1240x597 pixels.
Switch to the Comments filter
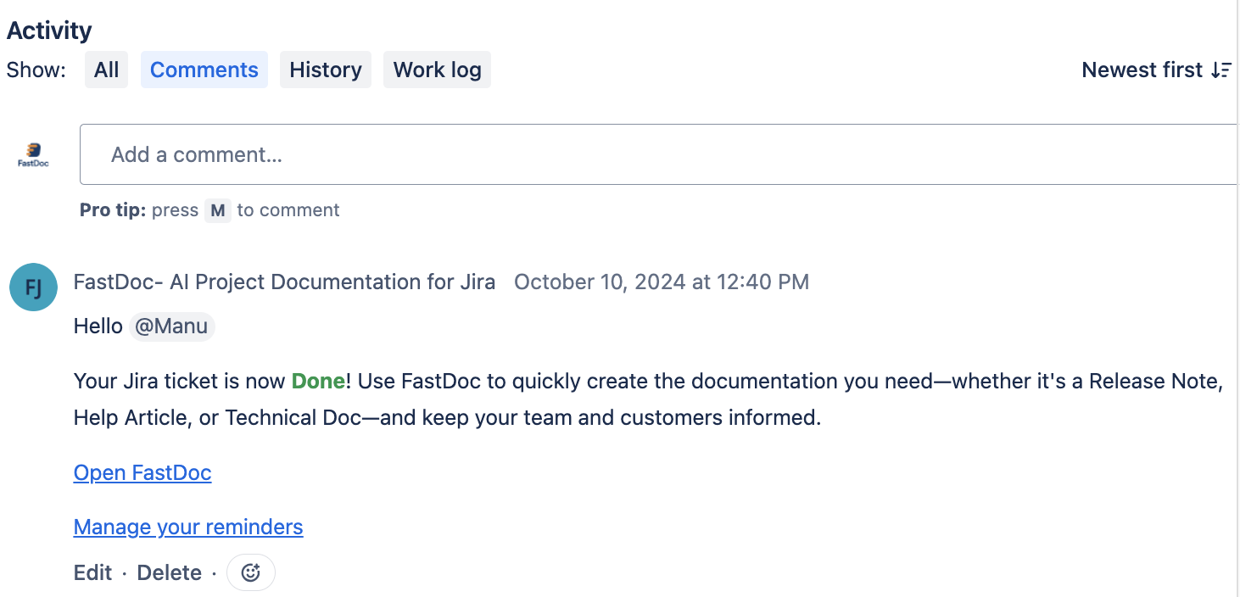(204, 70)
